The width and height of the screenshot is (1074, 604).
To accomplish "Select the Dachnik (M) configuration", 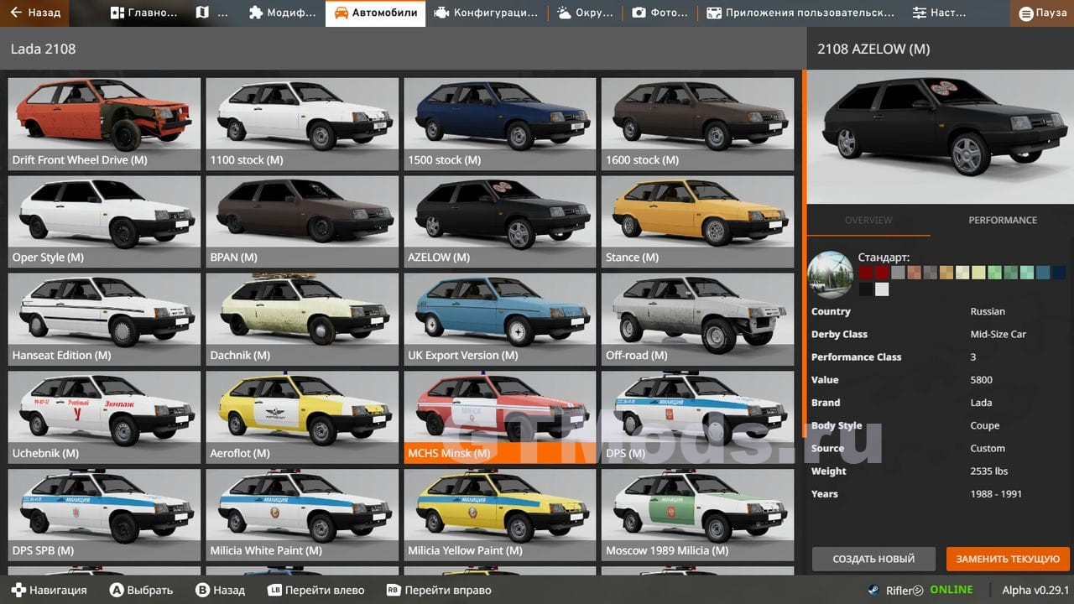I will [x=302, y=319].
